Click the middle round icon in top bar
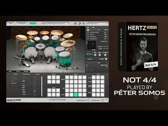Viewport: 168px width, 126px height. click(79, 23)
